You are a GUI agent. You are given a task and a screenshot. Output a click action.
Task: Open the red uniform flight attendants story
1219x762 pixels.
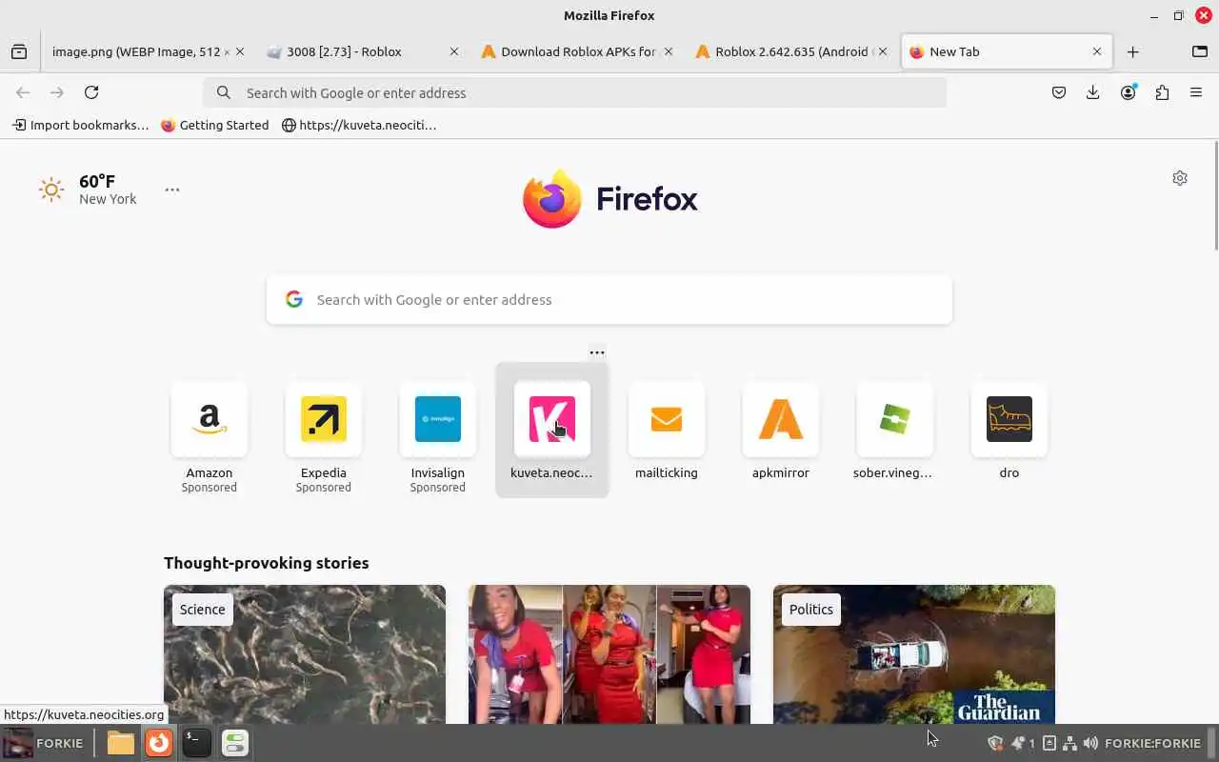609,654
